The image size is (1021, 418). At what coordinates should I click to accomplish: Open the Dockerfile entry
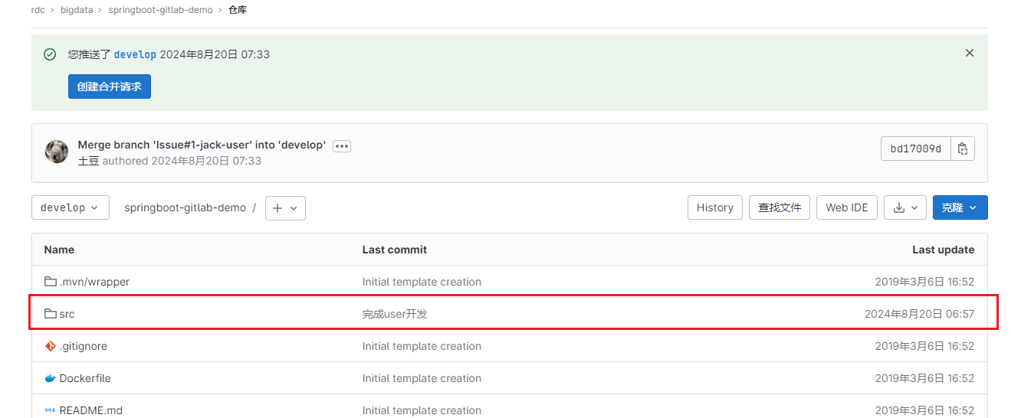pyautogui.click(x=84, y=378)
